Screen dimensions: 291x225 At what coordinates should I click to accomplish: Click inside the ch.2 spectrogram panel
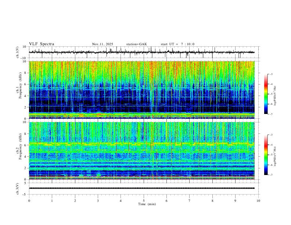tap(141, 151)
